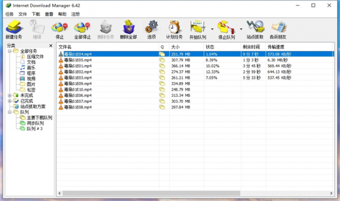Sort by 文件名 column header
The width and height of the screenshot is (340, 201).
click(x=108, y=47)
